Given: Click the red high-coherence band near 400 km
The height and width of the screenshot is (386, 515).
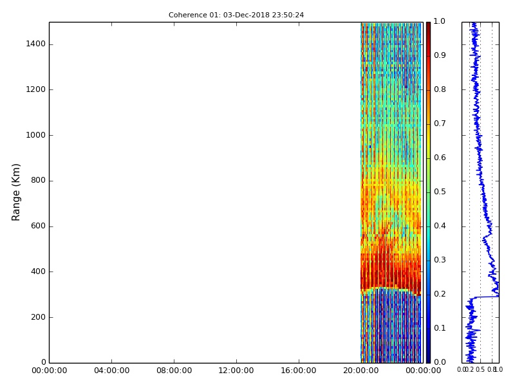Looking at the screenshot, I should point(391,271).
